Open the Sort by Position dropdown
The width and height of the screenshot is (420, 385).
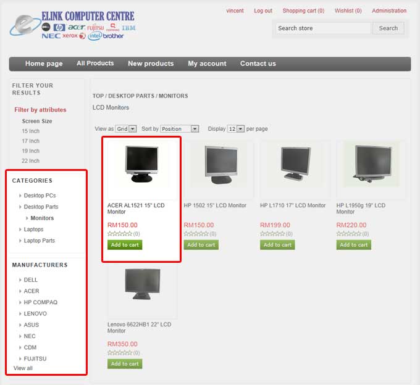180,129
